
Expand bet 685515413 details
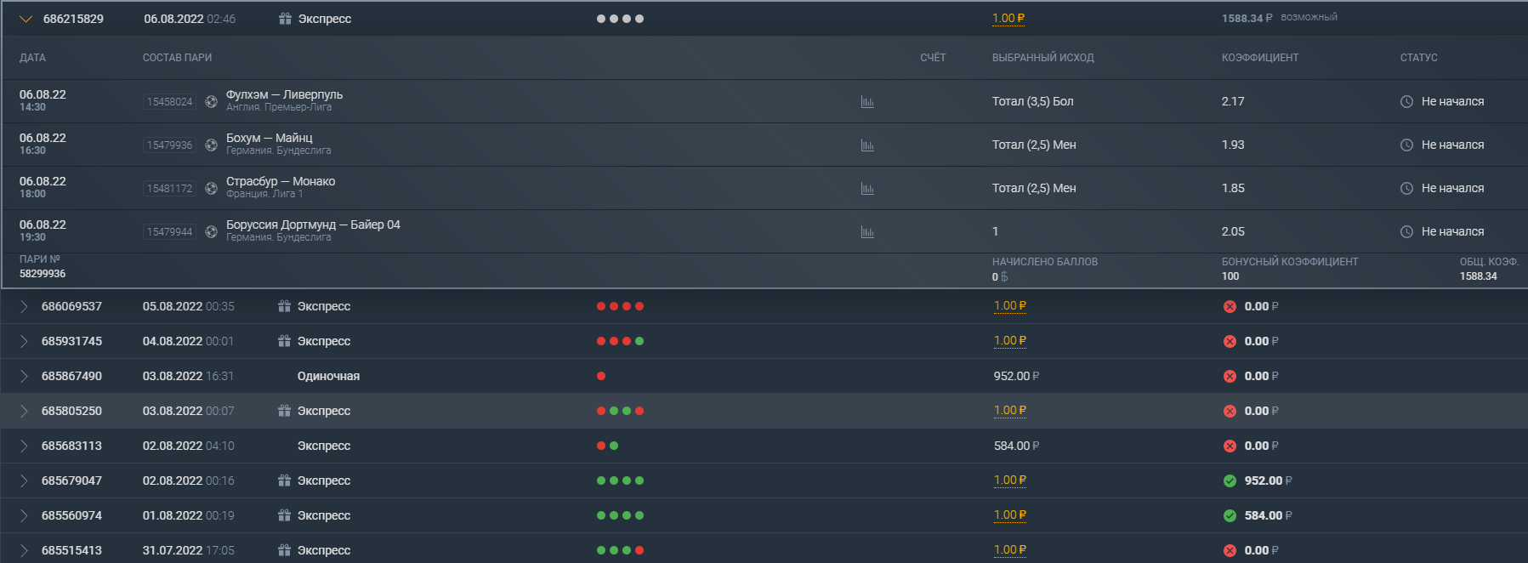24,550
